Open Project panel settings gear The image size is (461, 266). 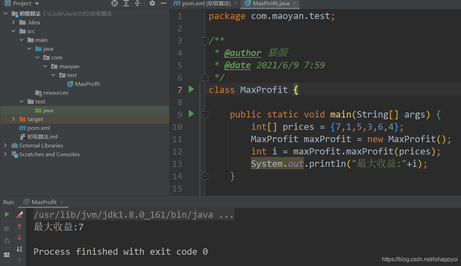(152, 4)
